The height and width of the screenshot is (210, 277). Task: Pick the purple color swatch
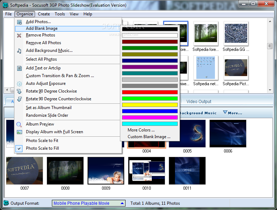(150, 67)
